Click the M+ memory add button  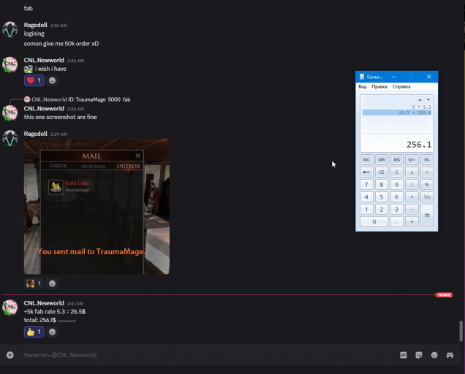point(412,160)
